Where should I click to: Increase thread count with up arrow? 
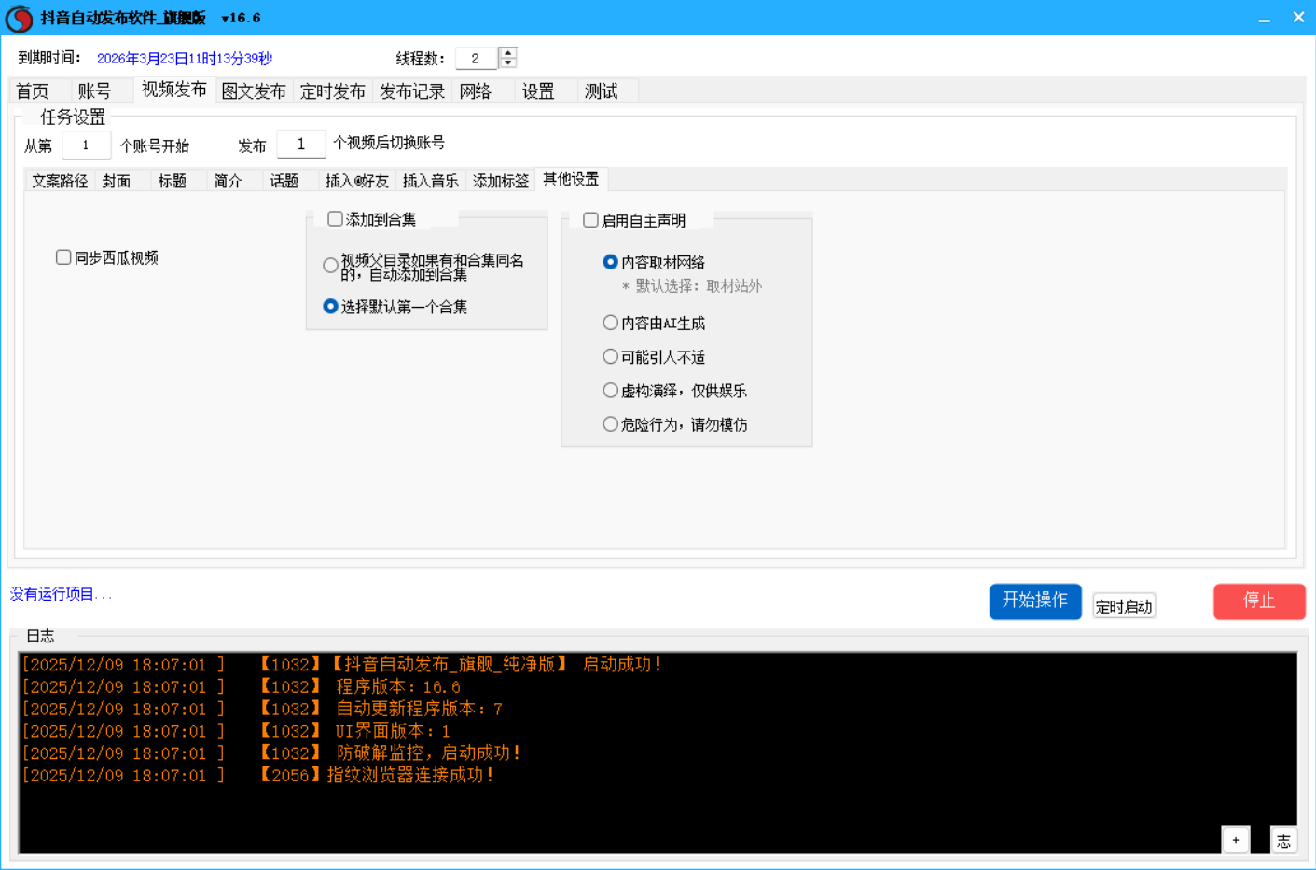point(508,53)
